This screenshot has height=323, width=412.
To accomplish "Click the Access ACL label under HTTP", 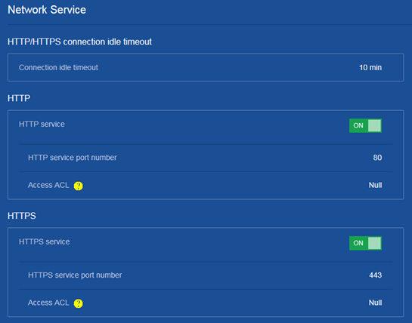I will click(x=48, y=185).
